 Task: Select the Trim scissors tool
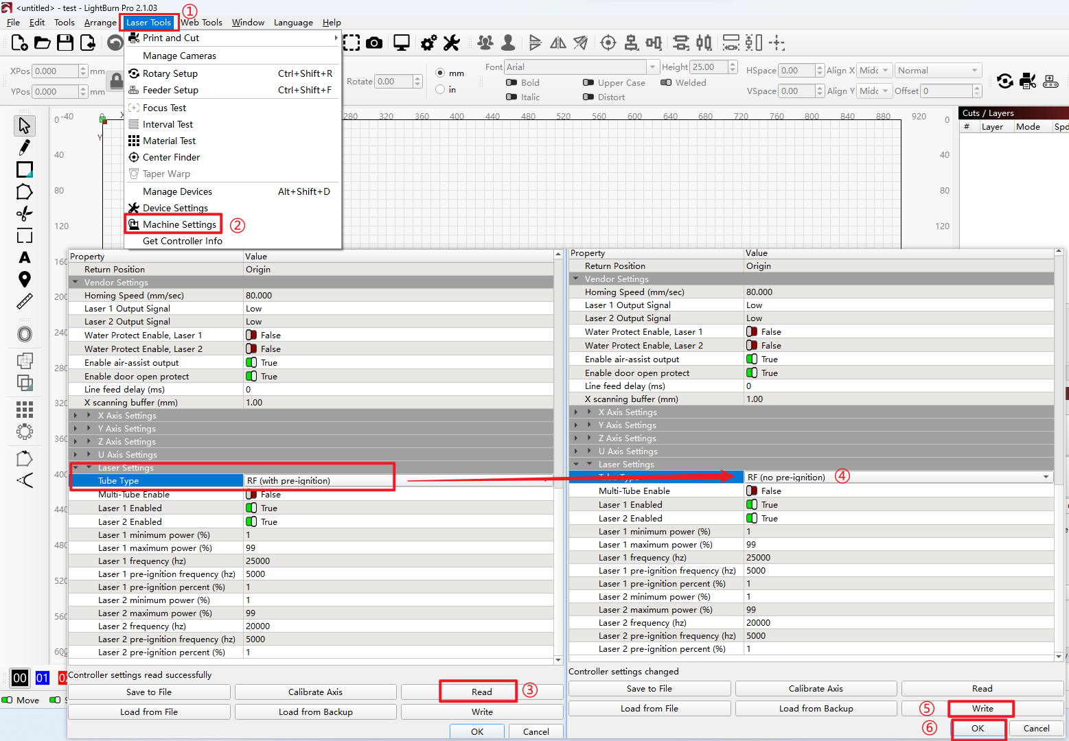[25, 213]
